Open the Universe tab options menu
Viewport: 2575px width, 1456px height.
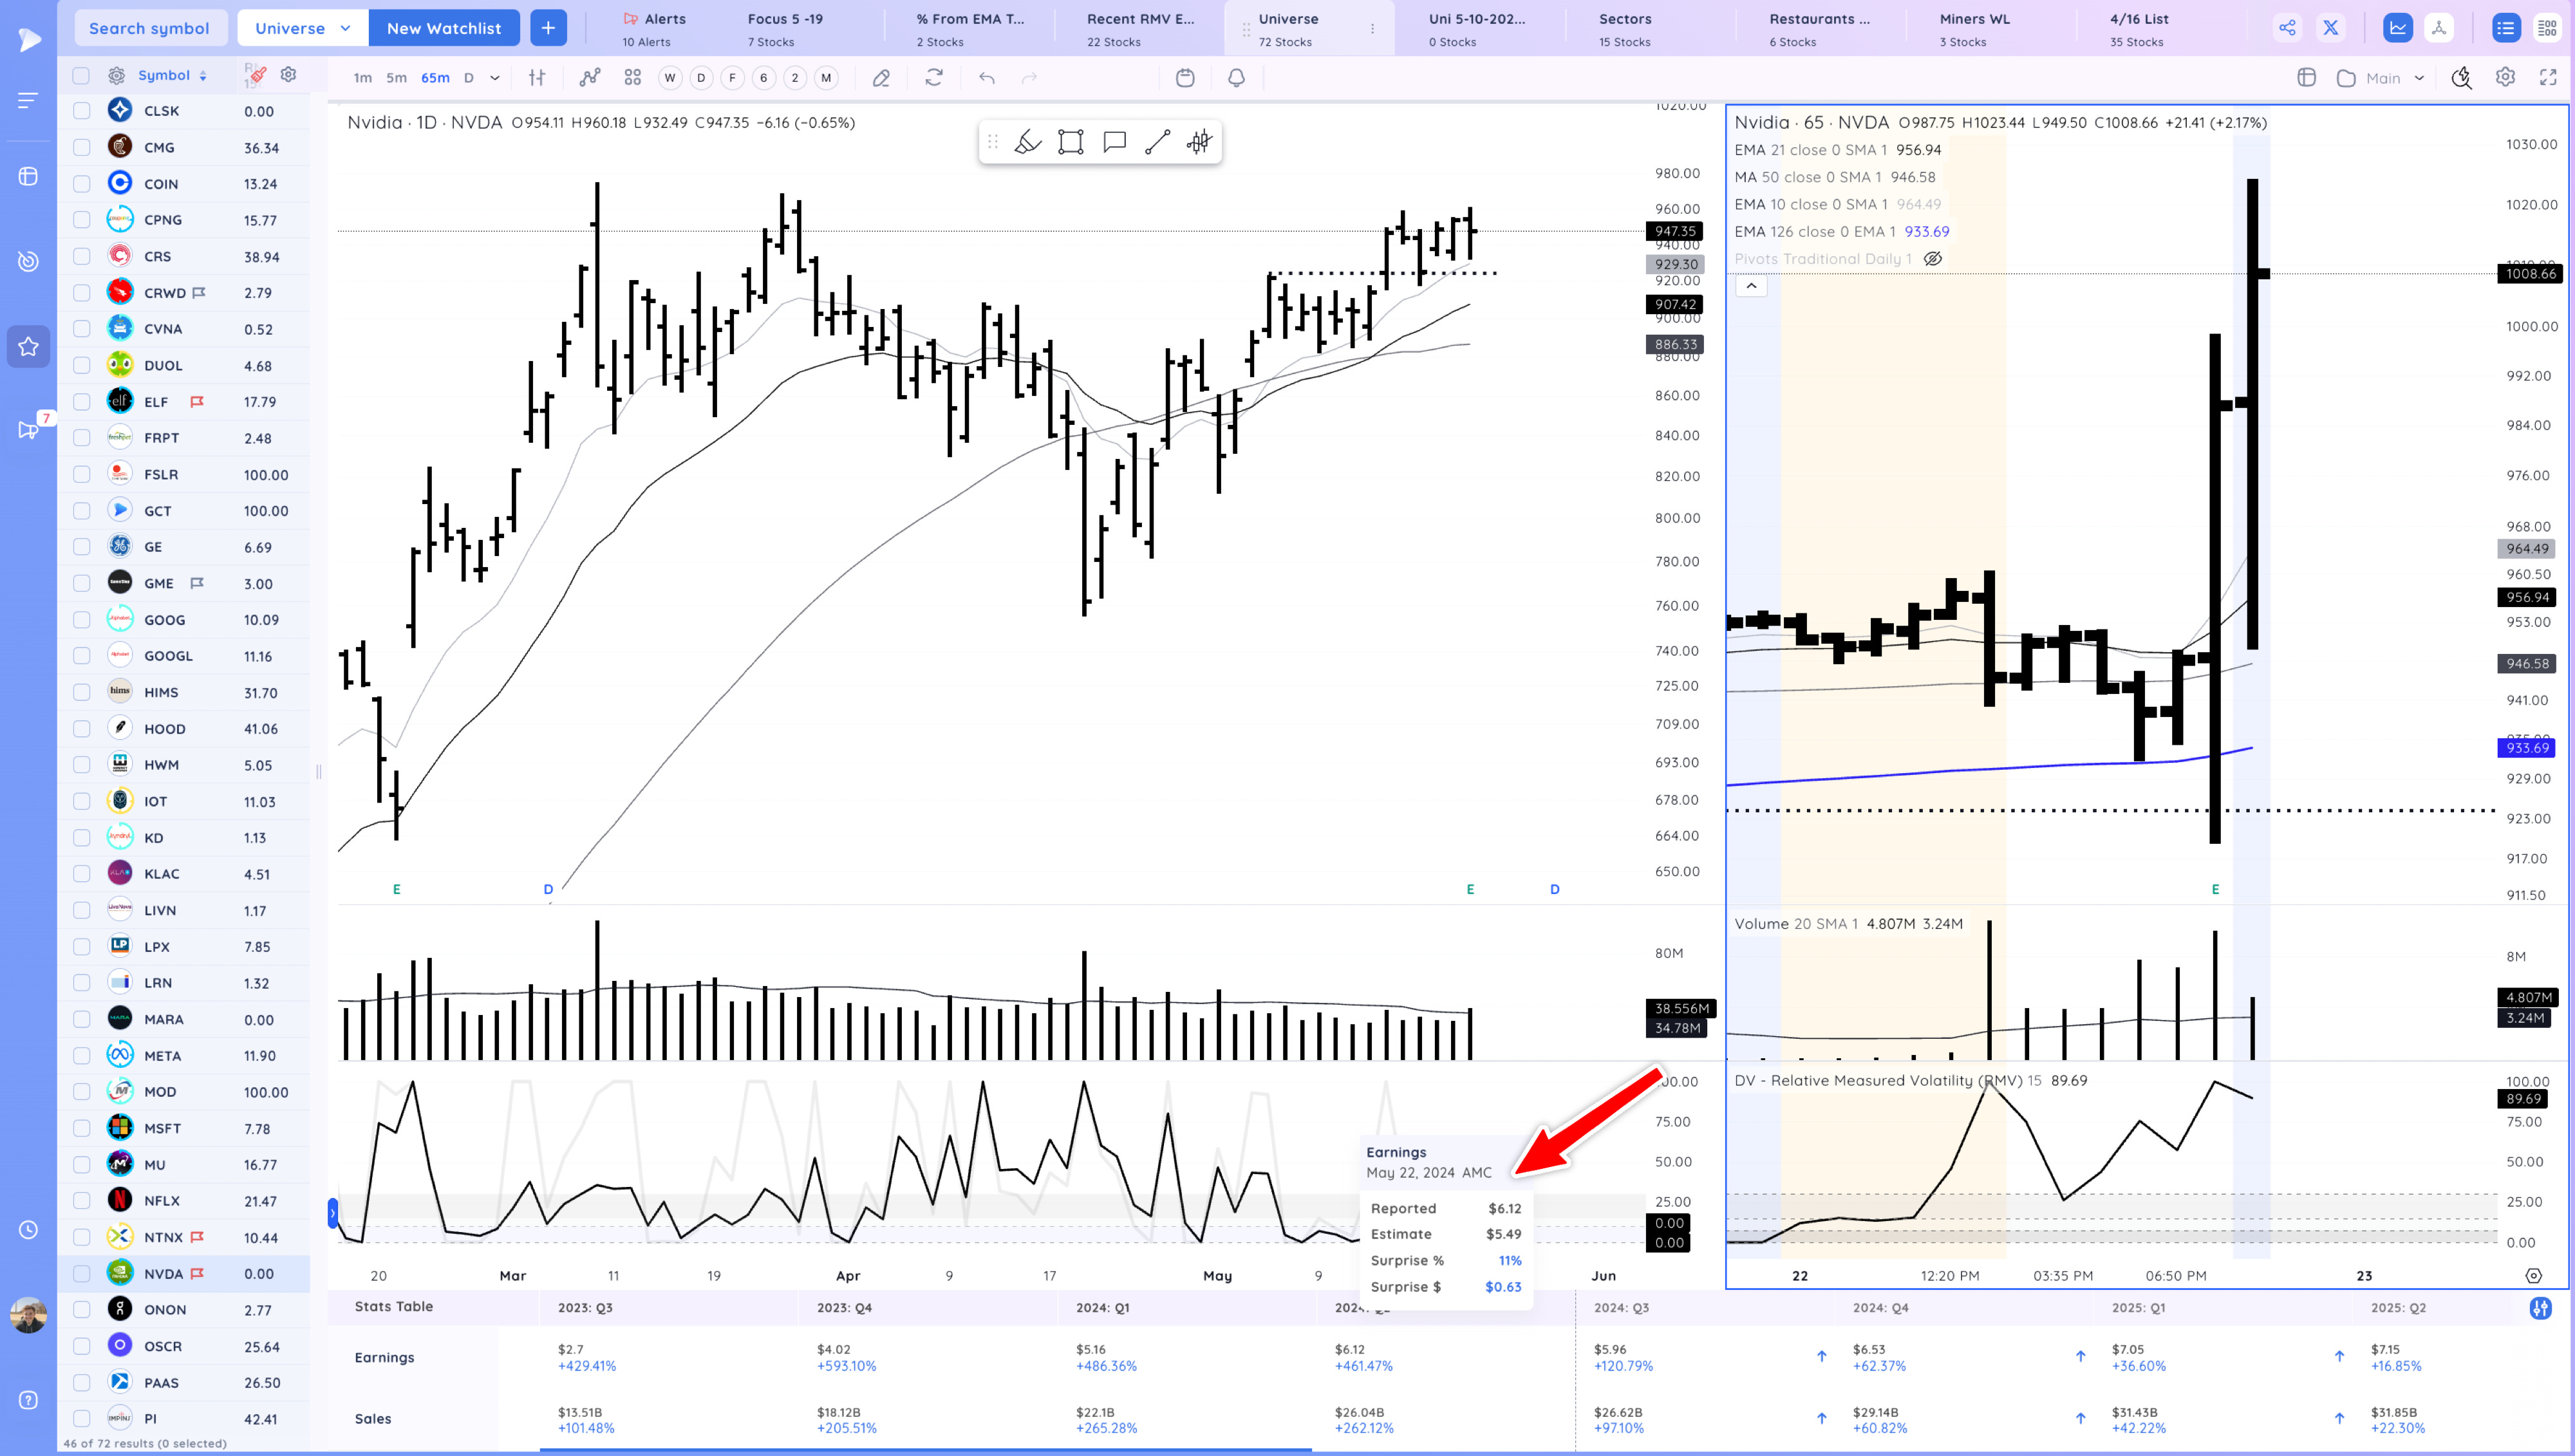coord(1372,29)
